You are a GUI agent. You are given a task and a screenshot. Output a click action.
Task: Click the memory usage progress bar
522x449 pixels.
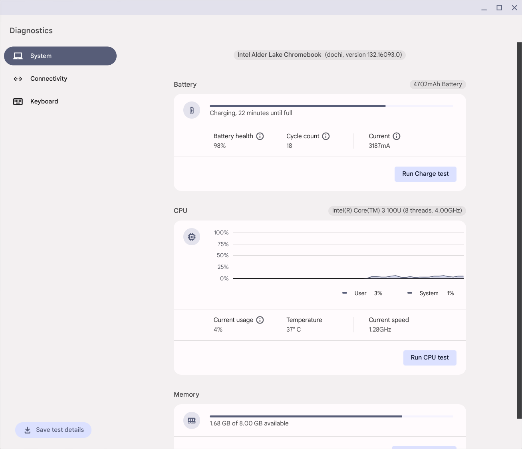click(331, 416)
